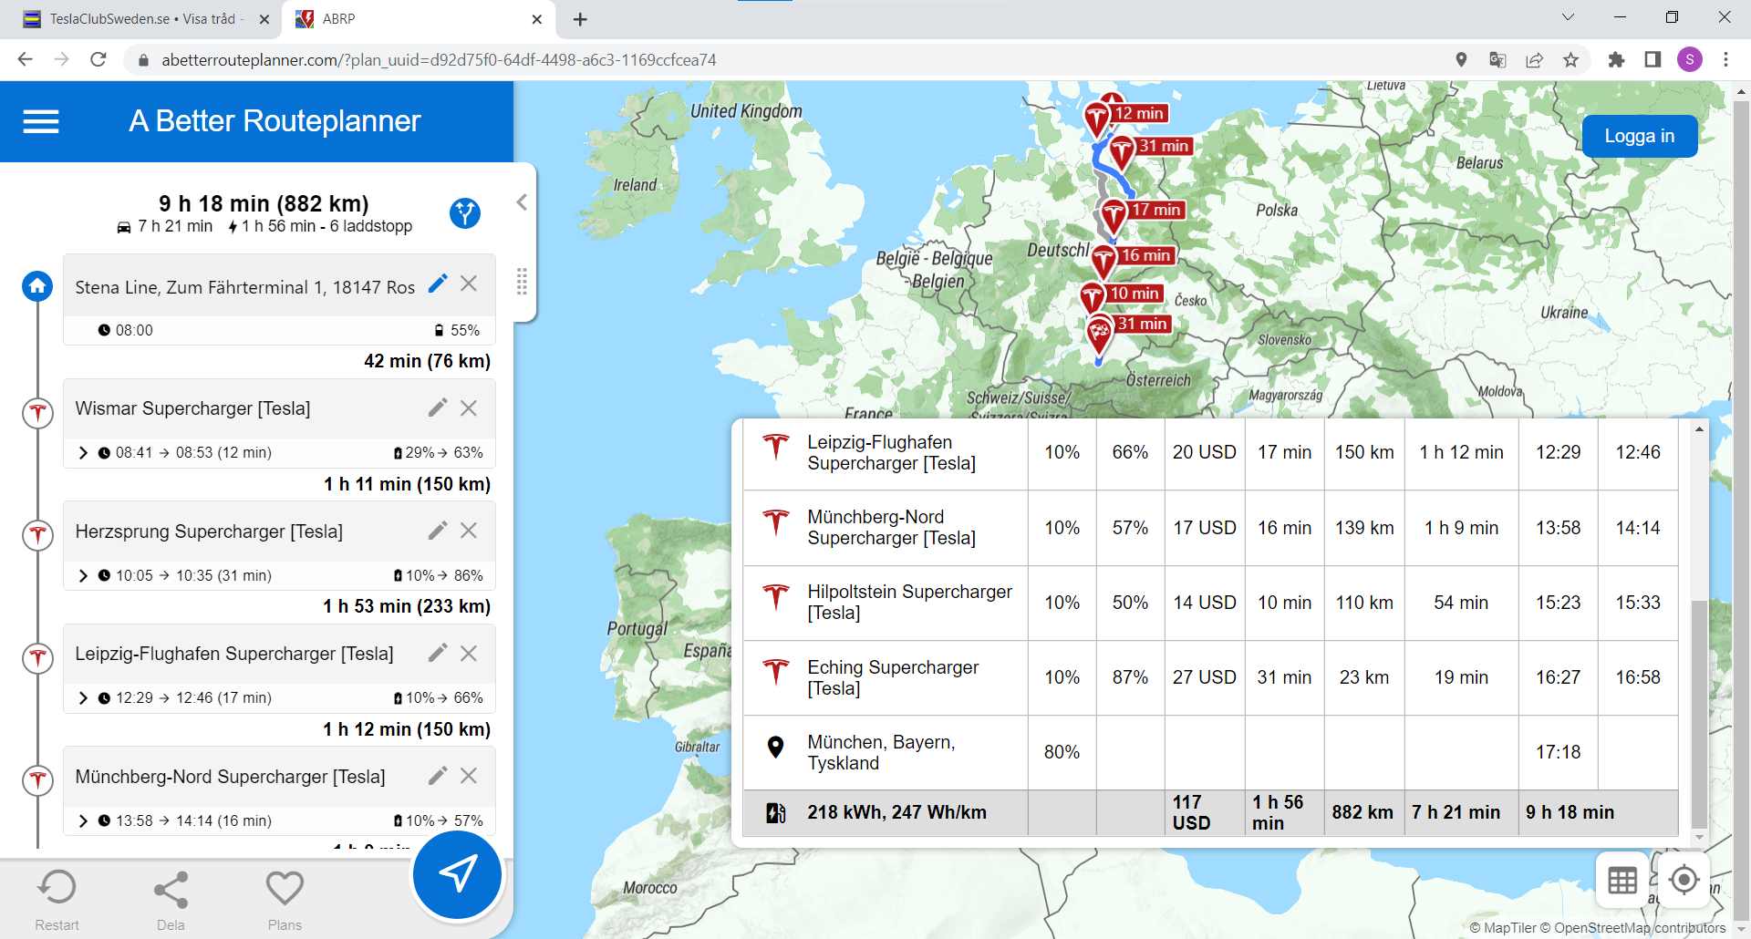Remove Wismar Supercharger stop
This screenshot has height=939, width=1751.
tap(469, 408)
